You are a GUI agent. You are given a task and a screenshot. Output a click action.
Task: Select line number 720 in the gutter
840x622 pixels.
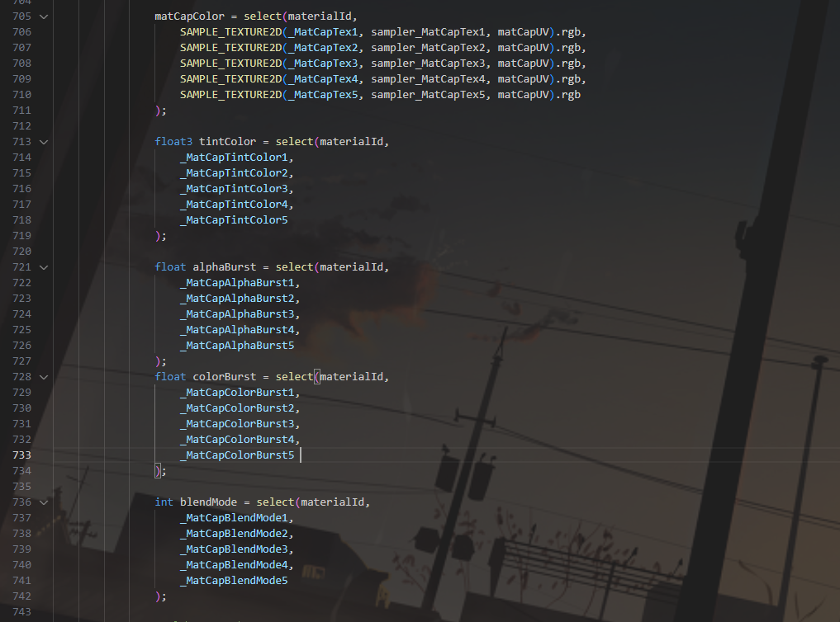click(x=22, y=252)
